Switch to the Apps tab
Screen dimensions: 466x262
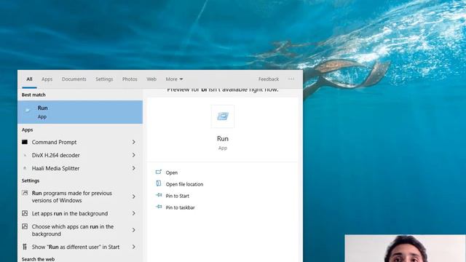point(47,79)
